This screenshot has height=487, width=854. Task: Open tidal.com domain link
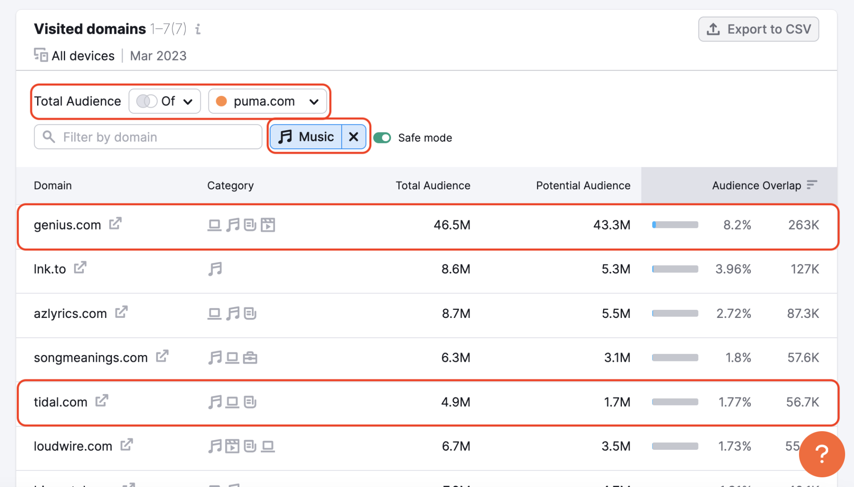point(60,402)
